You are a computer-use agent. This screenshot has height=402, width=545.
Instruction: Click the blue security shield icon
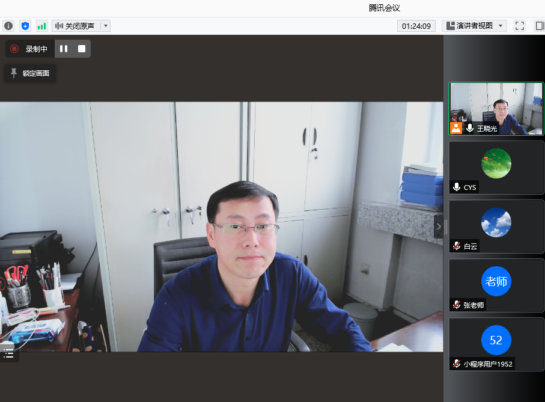pos(25,26)
